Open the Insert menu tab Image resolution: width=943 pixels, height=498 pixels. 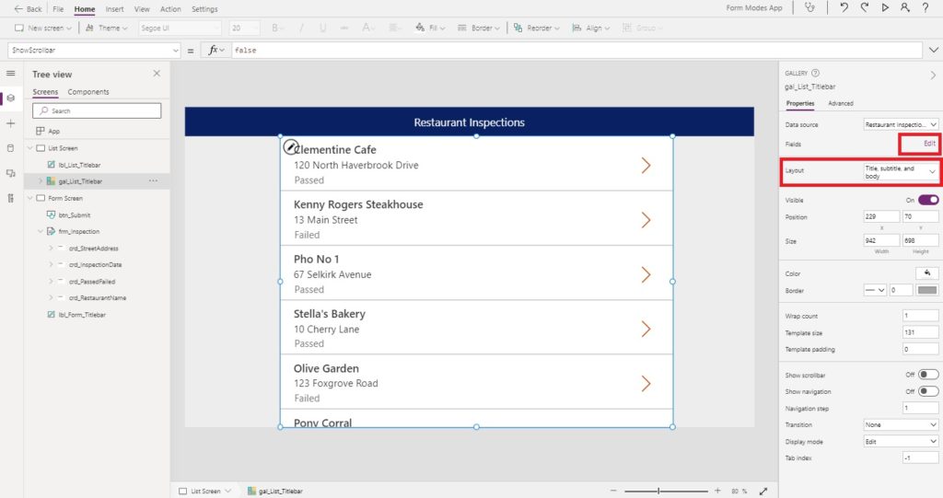[114, 9]
